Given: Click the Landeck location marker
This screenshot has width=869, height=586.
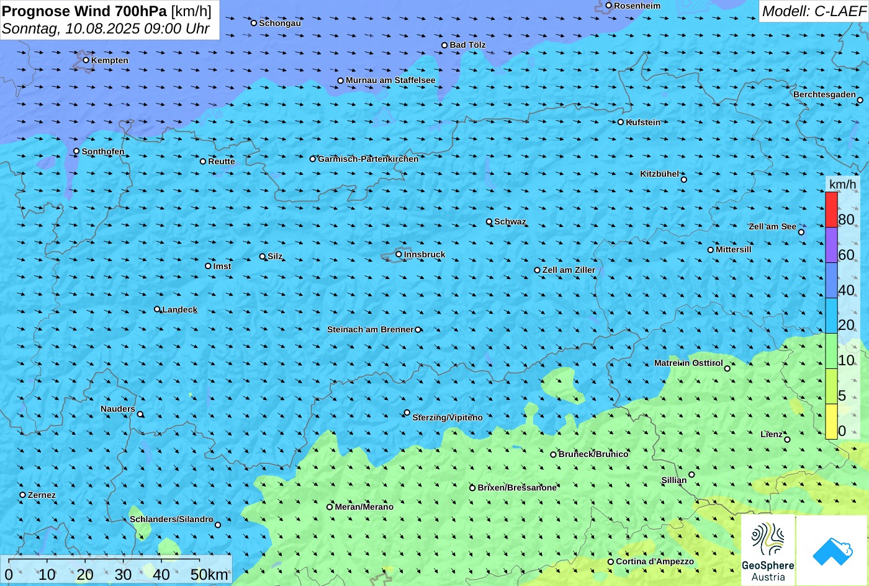Looking at the screenshot, I should pos(157,309).
